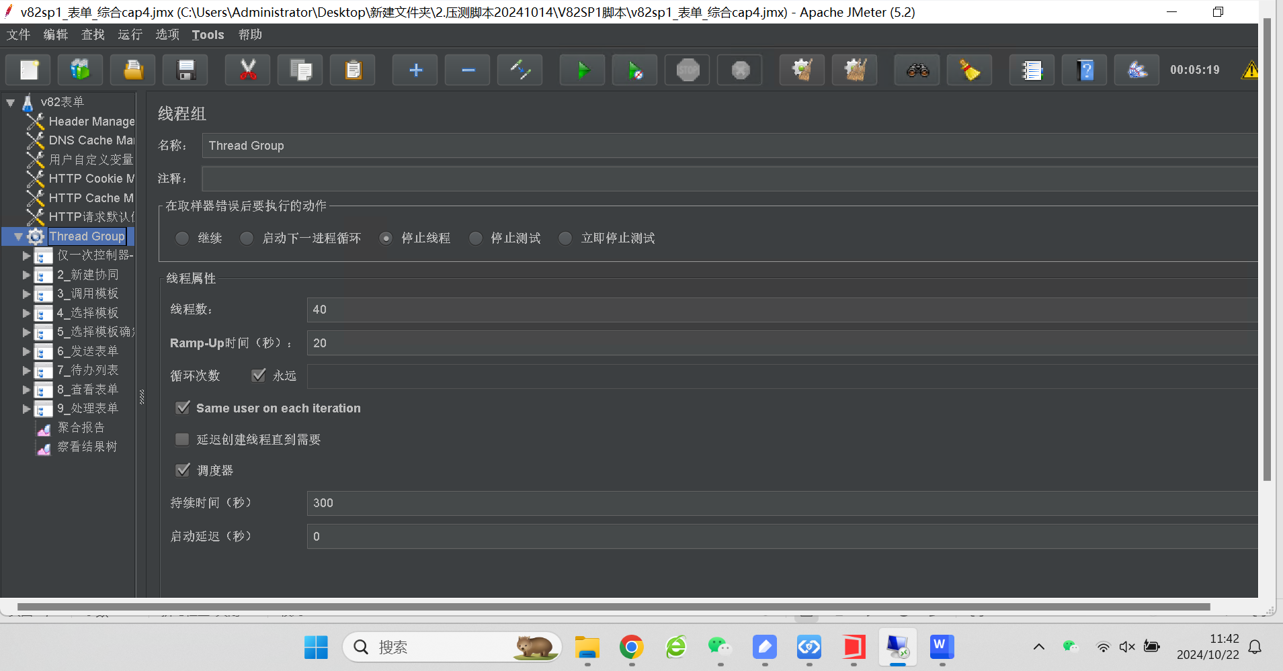The width and height of the screenshot is (1283, 671).
Task: Click the green Start test run icon
Action: [x=583, y=70]
